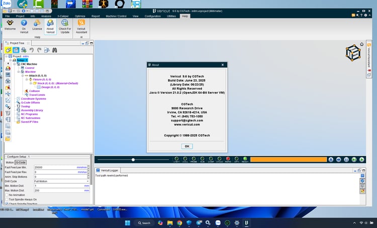Click the Pause simulation button
This screenshot has height=228, width=377.
pos(346,160)
